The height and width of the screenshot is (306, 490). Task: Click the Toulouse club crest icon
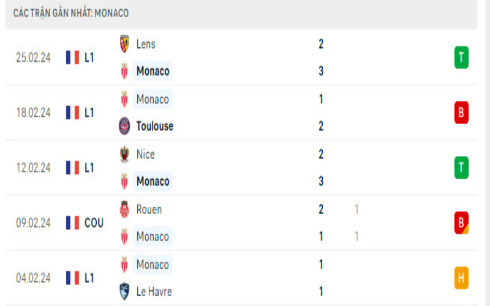click(124, 126)
